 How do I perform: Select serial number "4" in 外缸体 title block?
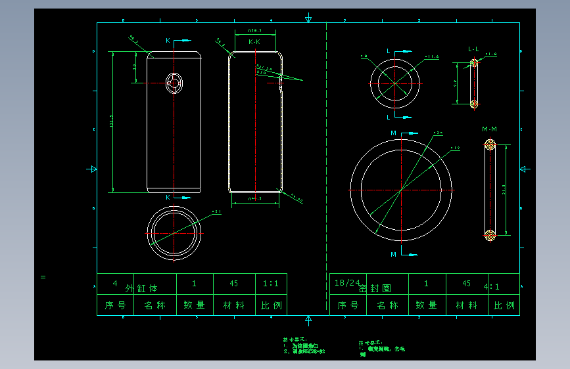(x=115, y=283)
